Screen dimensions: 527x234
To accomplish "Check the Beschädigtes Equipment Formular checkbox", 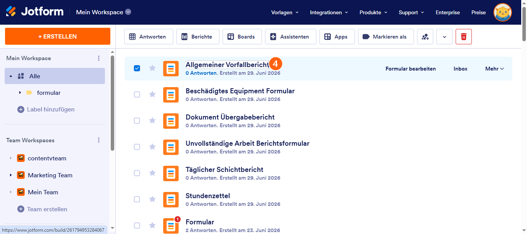I will pyautogui.click(x=137, y=94).
